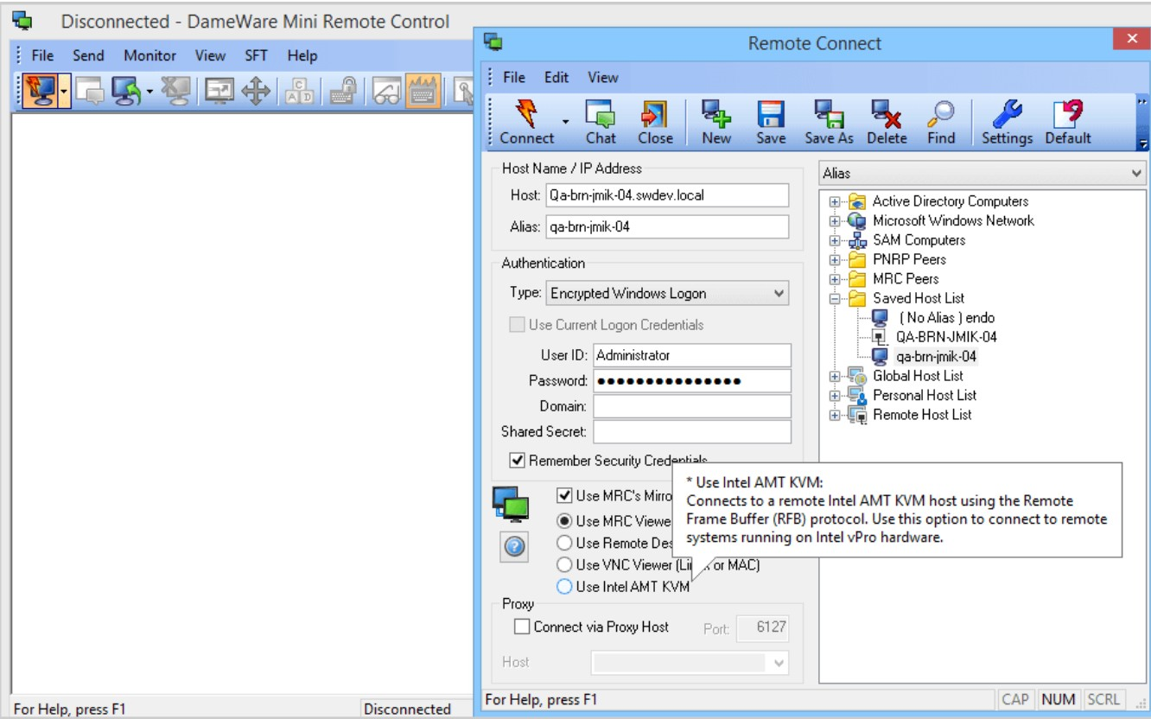1151x719 pixels.
Task: Click the highlighted keyboard icon in main toolbar
Action: 424,90
